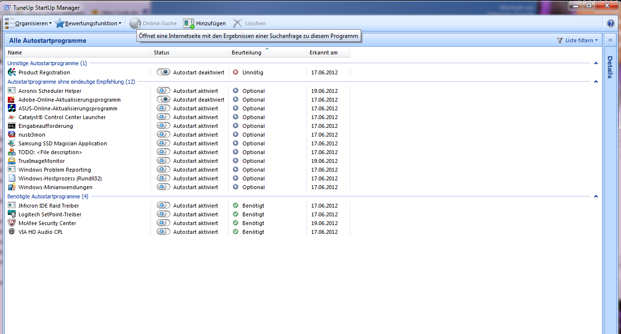The width and height of the screenshot is (621, 334).
Task: Click the McAfee Security Center shield icon
Action: tap(12, 223)
